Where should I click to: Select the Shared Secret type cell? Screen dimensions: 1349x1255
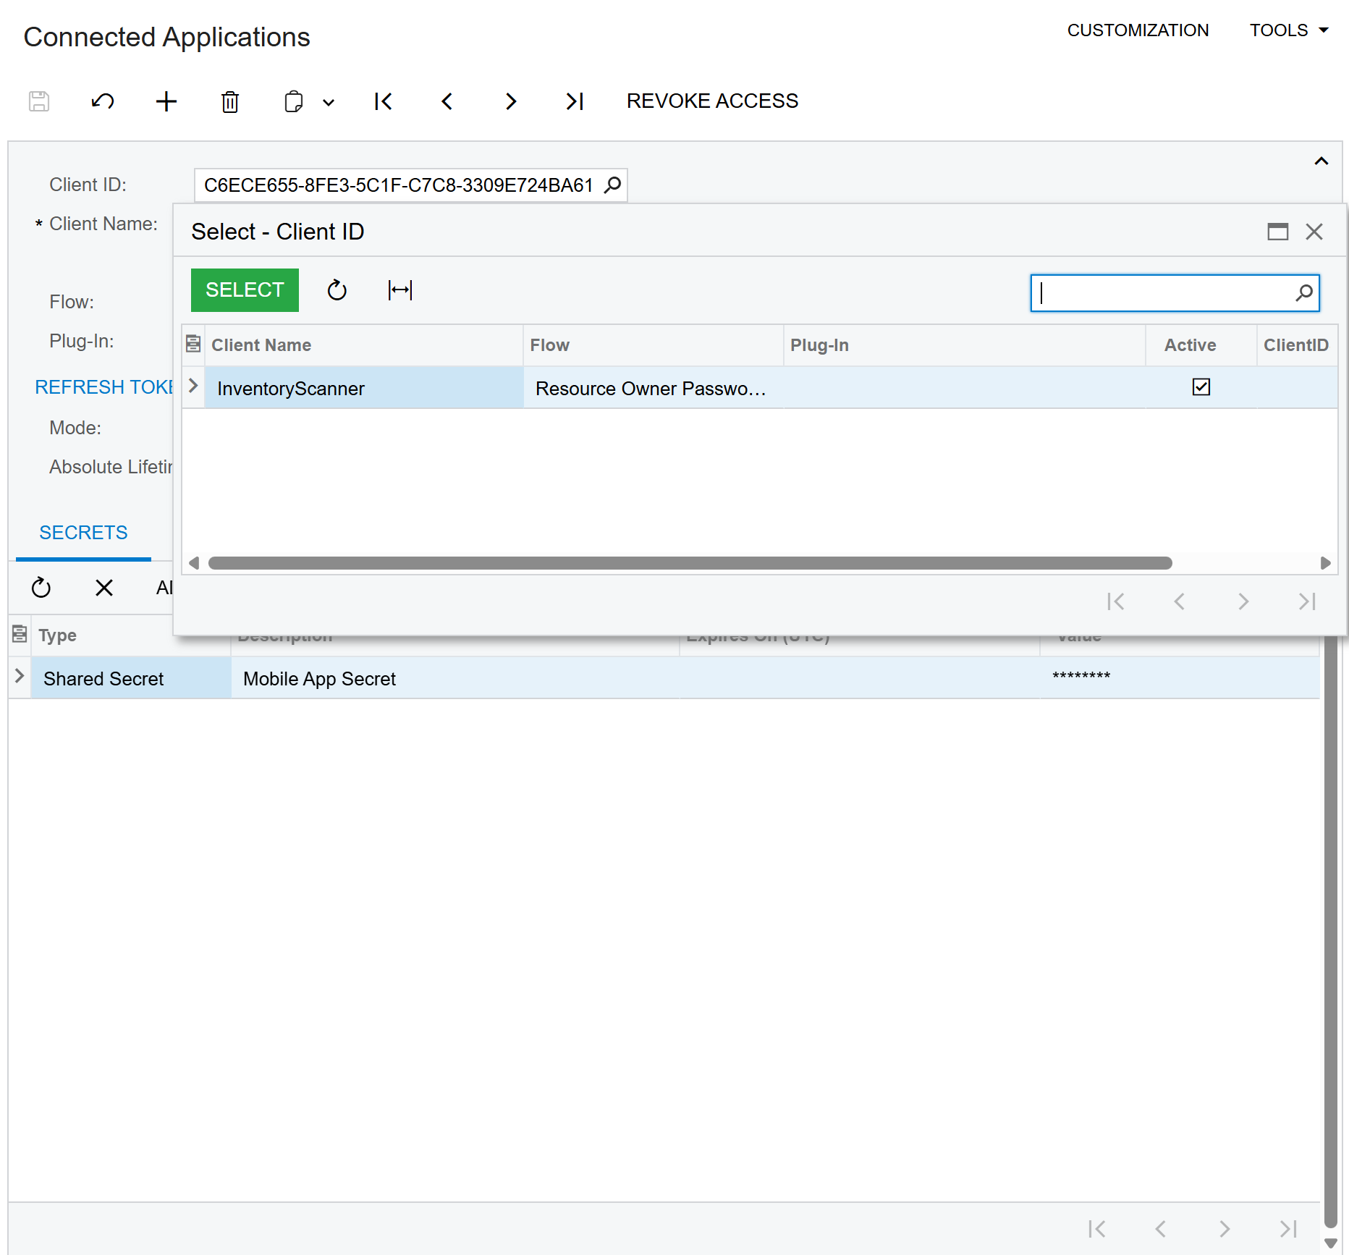click(x=131, y=678)
